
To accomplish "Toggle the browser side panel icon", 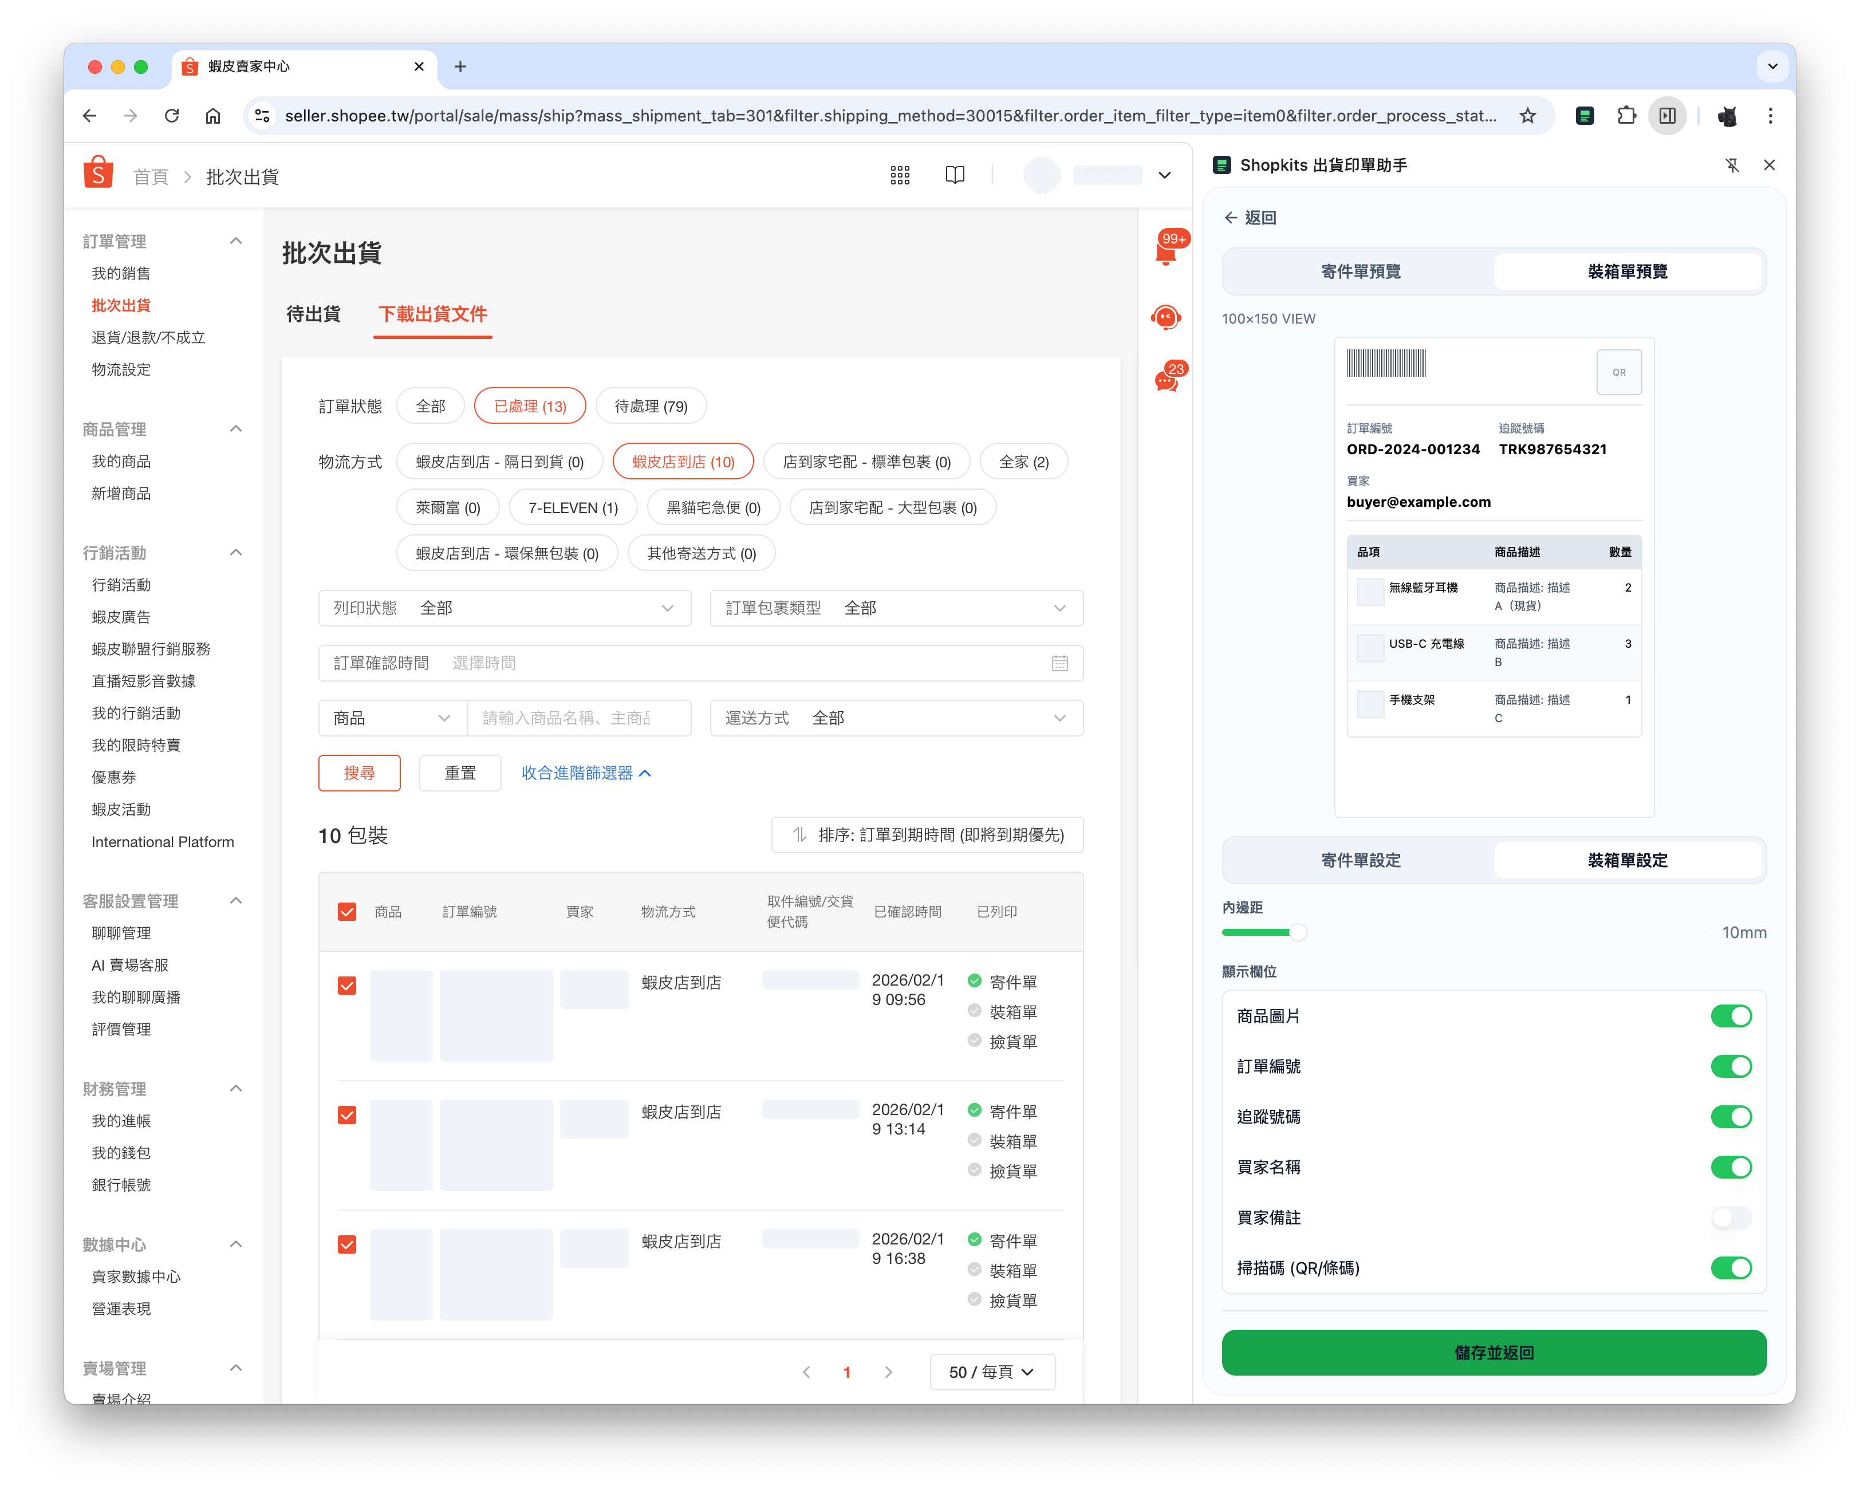I will 1668,116.
